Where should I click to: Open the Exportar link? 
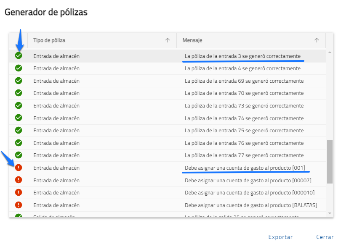280,237
